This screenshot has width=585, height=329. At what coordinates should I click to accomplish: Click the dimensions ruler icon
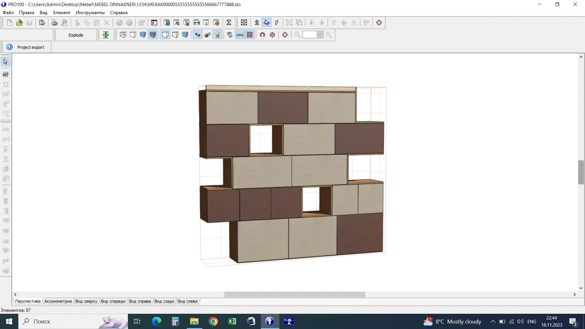click(240, 35)
